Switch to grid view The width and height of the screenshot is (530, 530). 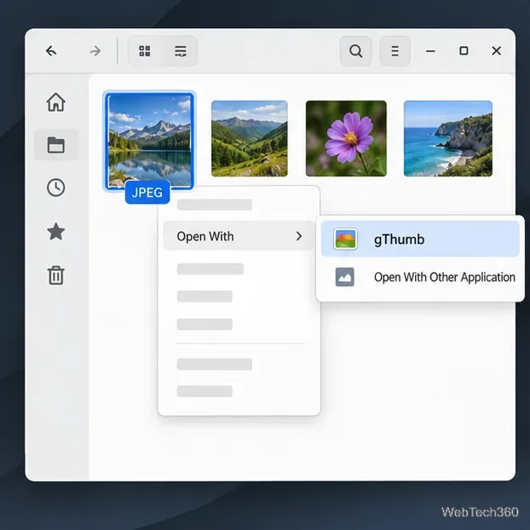145,51
